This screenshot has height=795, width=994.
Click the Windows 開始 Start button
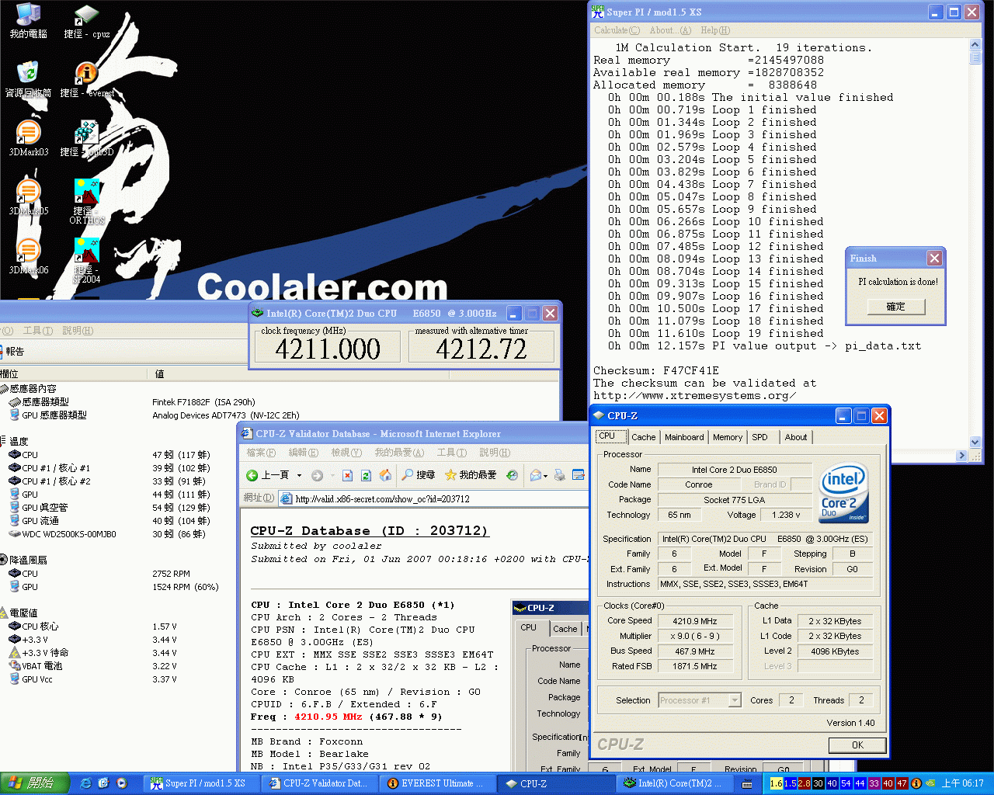coord(35,783)
